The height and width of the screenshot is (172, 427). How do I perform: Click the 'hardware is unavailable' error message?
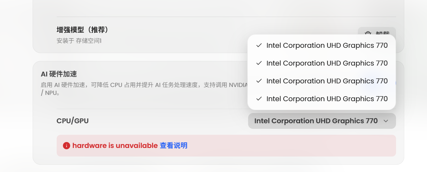click(x=115, y=146)
